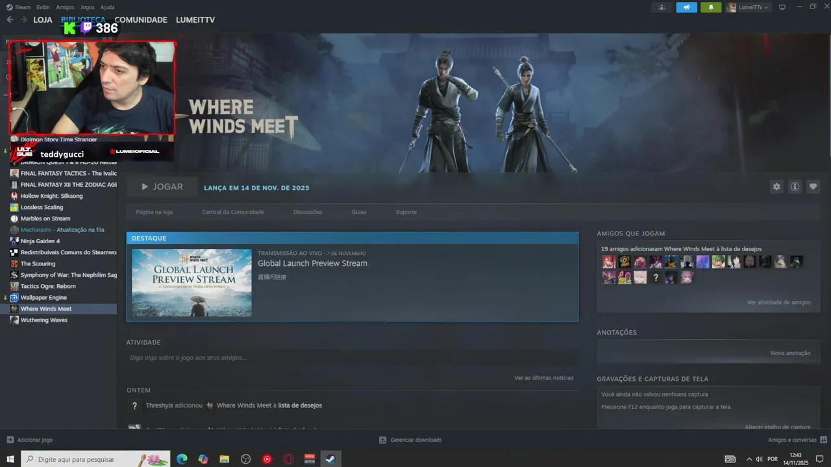Viewport: 831px width, 467px height.
Task: Open Opera browser from taskbar
Action: click(x=288, y=459)
